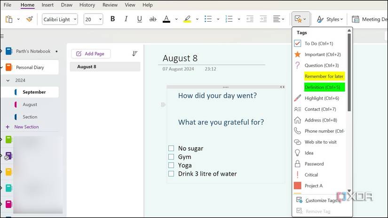Viewport: 388px width, 218px height.
Task: Open the August section
Action: pyautogui.click(x=30, y=105)
